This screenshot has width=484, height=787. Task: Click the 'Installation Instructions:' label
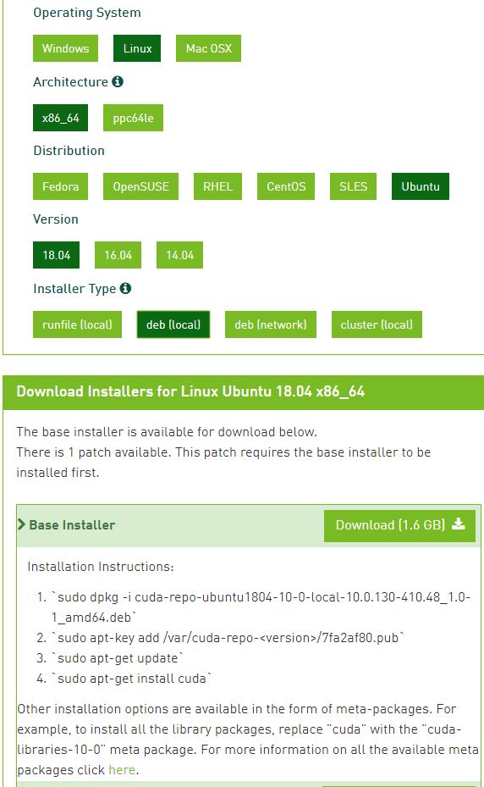101,567
